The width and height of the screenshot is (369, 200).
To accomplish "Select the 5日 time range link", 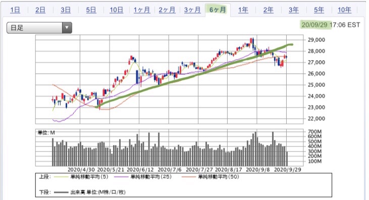I will pyautogui.click(x=91, y=10).
